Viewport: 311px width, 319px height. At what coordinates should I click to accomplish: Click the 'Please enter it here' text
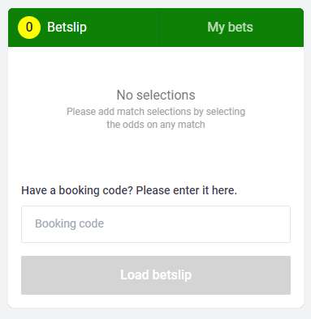tap(187, 190)
